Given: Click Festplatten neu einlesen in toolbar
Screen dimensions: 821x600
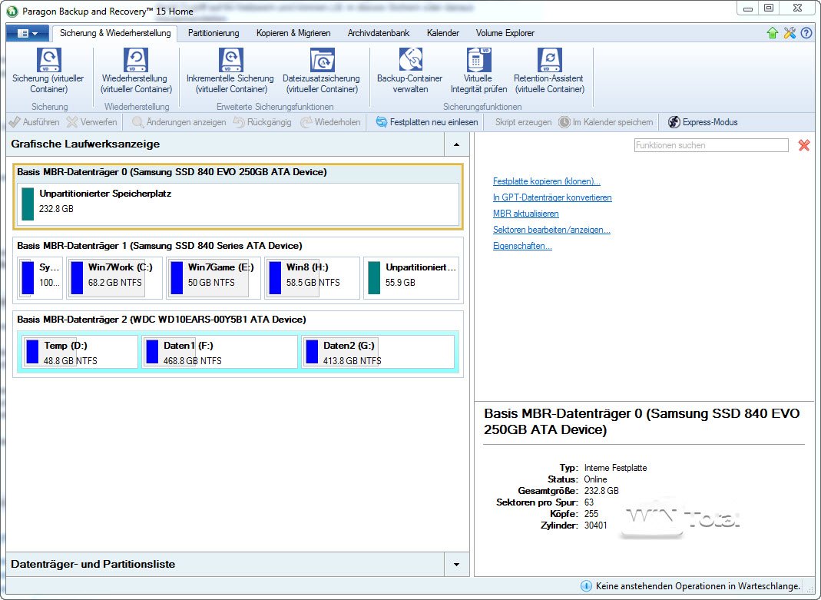Looking at the screenshot, I should 426,122.
